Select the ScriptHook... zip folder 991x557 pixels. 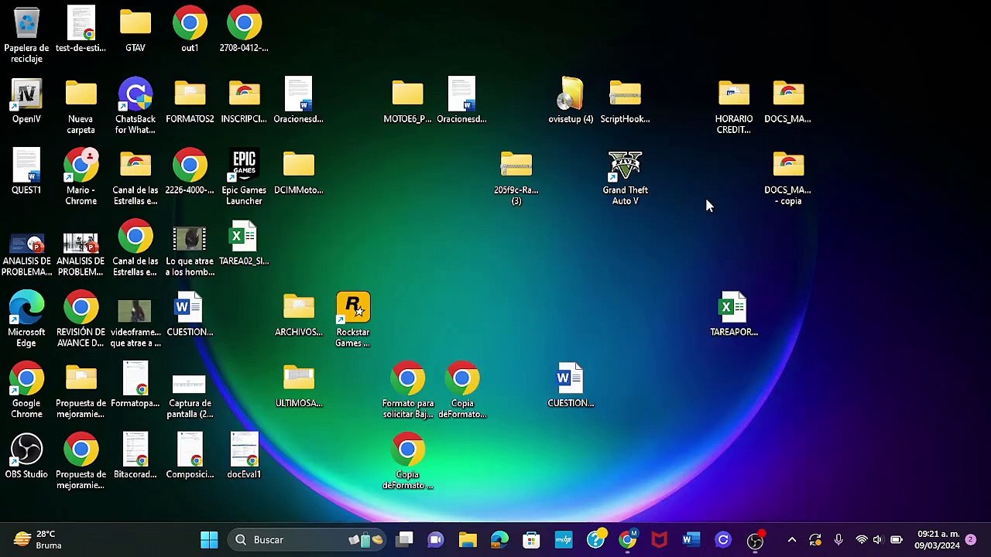pyautogui.click(x=625, y=101)
